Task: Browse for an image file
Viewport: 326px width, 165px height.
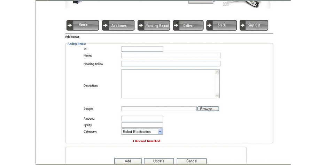Action: coord(208,109)
